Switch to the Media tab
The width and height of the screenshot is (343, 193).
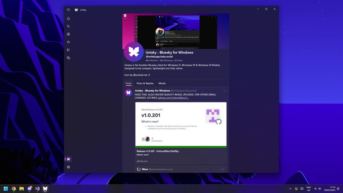(x=162, y=83)
